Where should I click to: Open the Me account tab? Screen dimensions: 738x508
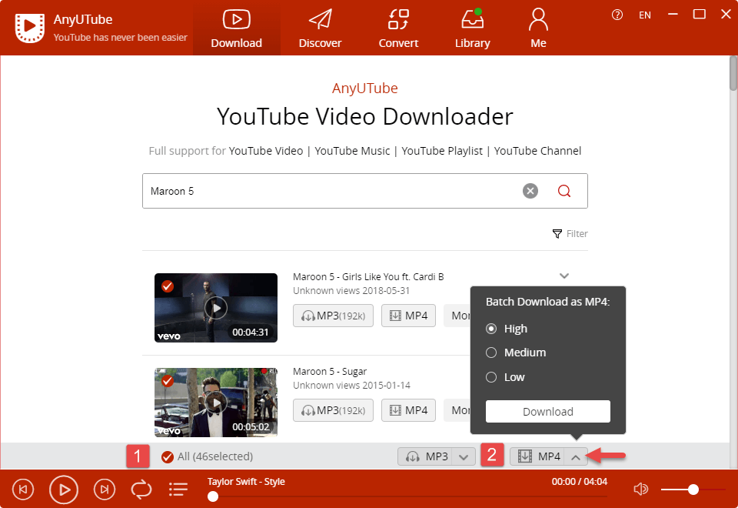(538, 29)
